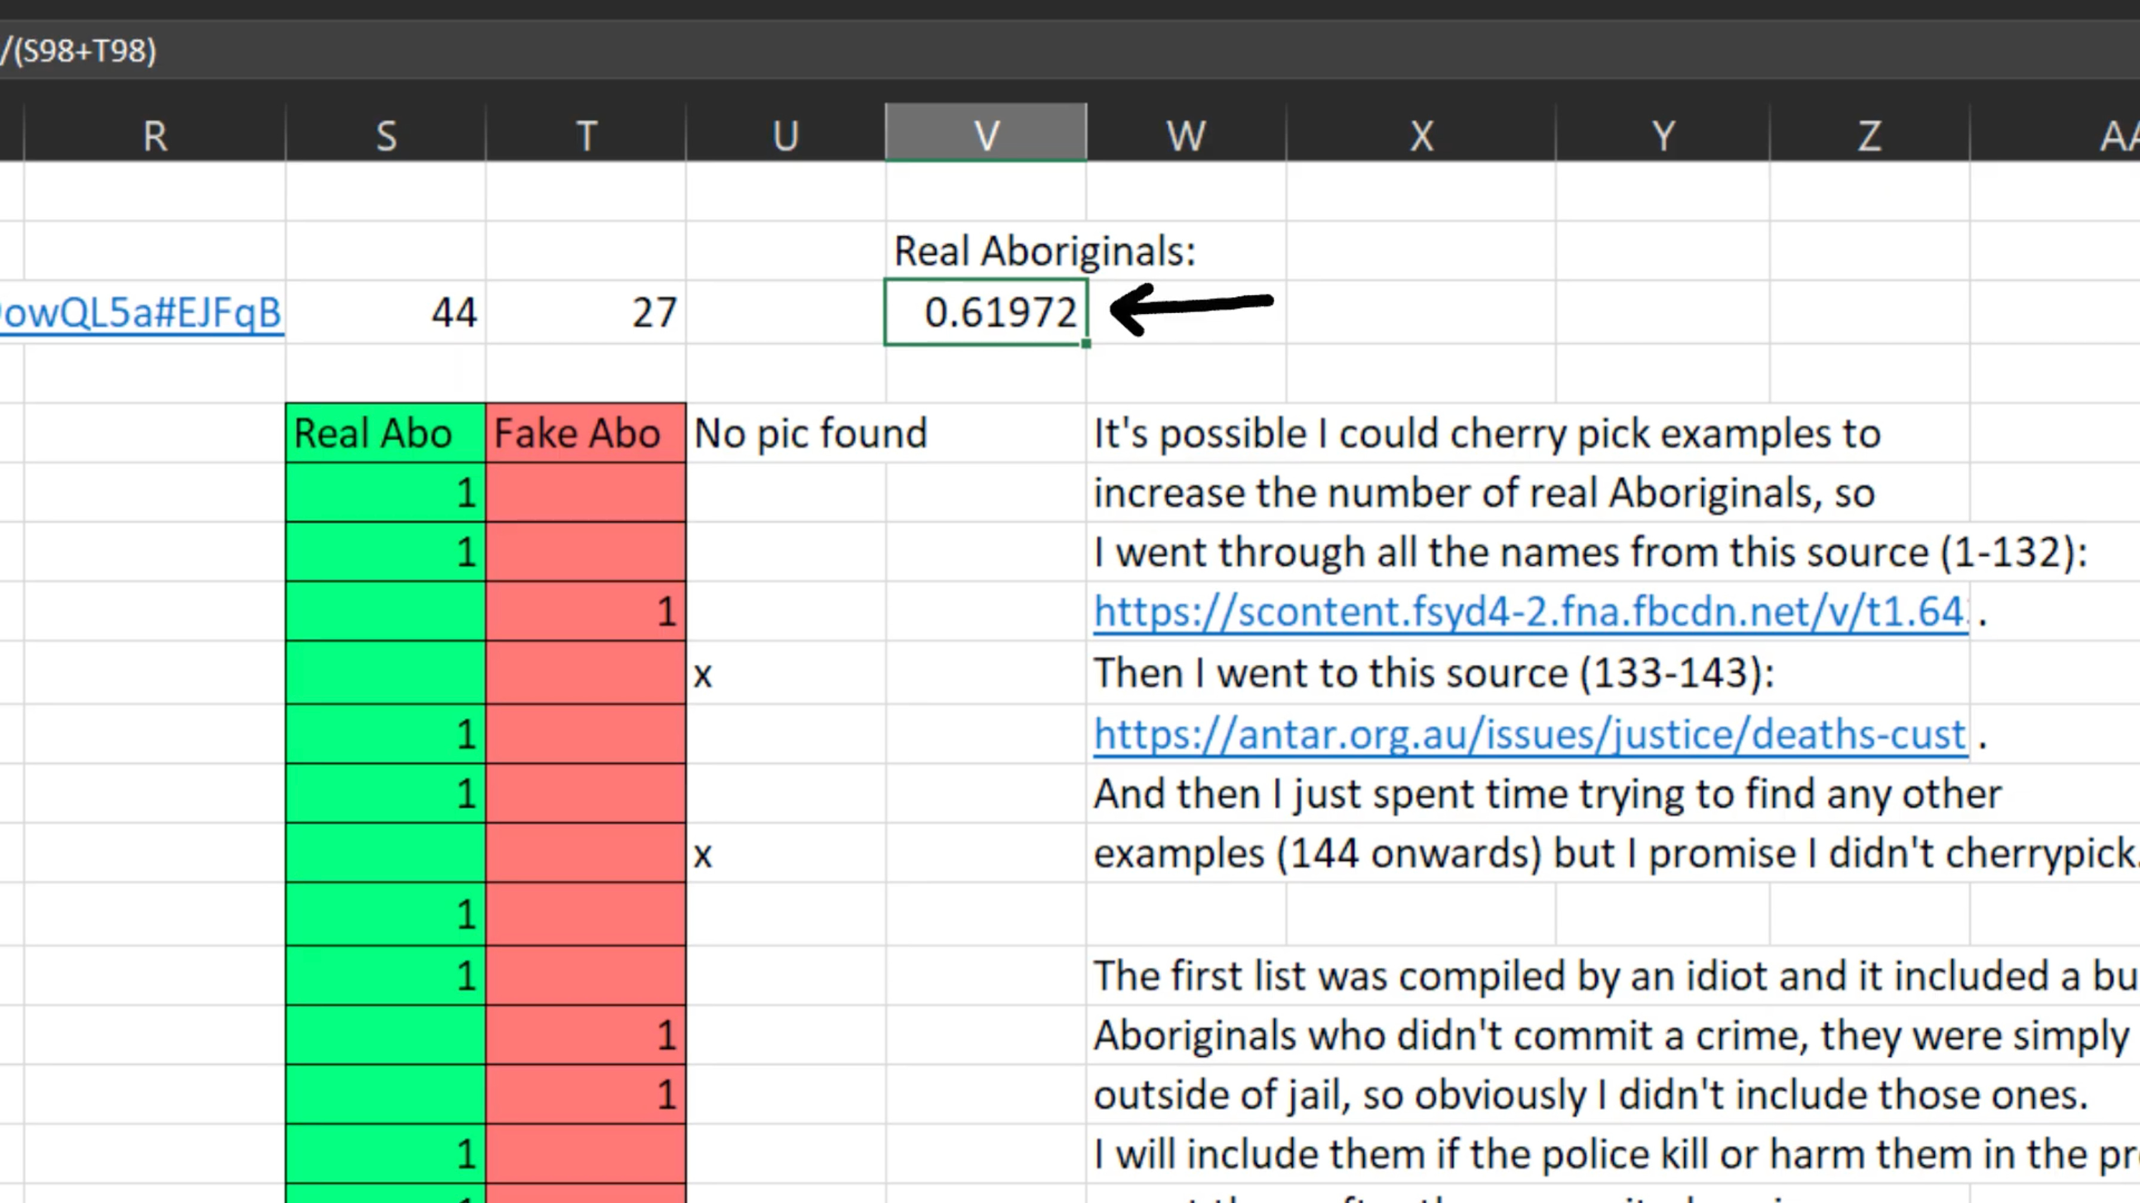2140x1203 pixels.
Task: Open the scontent.fsyd4-2.fna.fbcdn.net hyperlink
Action: [x=1529, y=612]
